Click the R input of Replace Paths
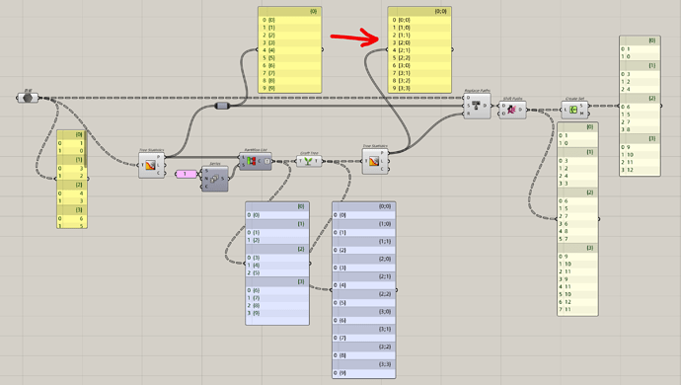This screenshot has height=385, width=681. (468, 114)
